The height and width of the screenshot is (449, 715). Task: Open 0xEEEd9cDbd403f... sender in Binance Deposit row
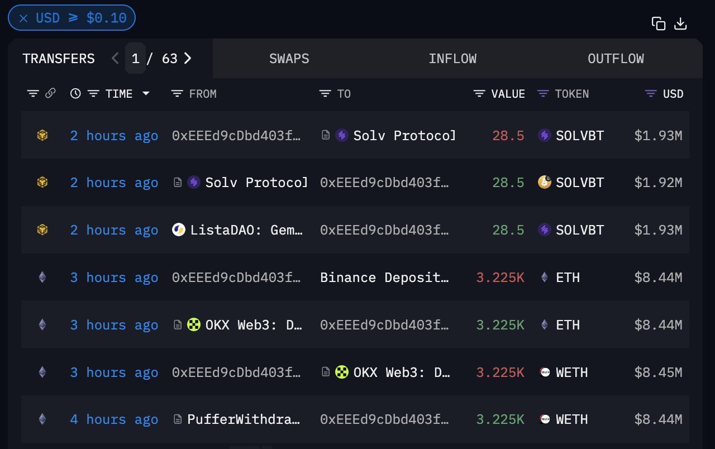237,278
